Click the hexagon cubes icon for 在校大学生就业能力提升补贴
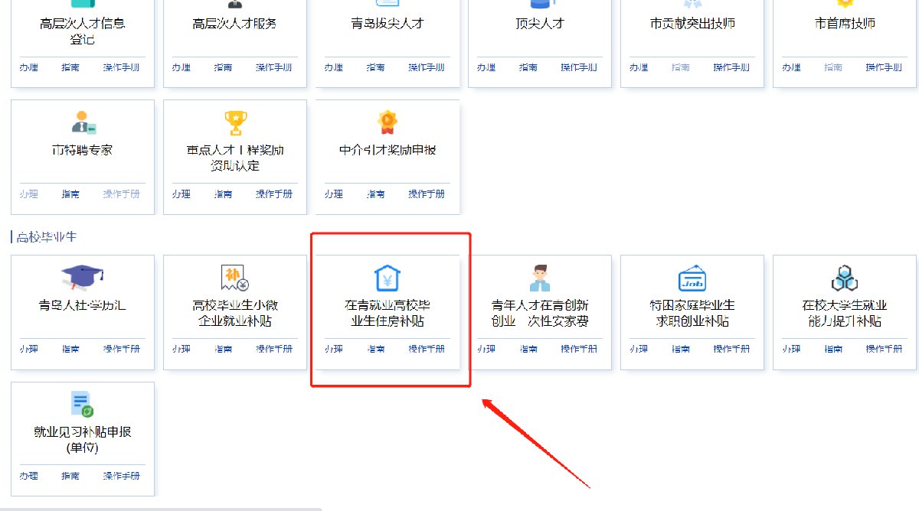919x511 pixels. [x=845, y=278]
